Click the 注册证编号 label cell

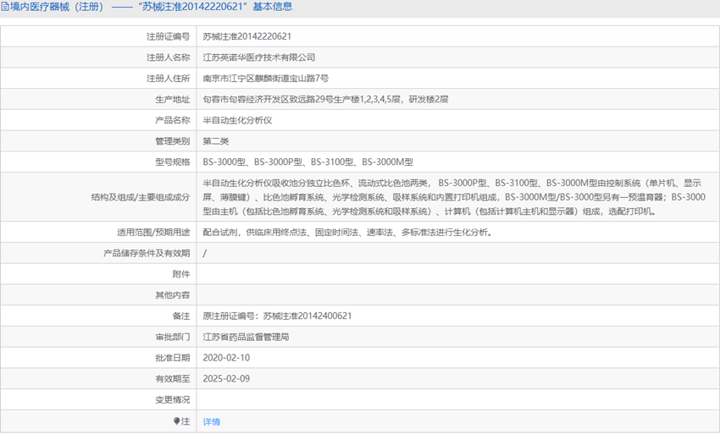tap(168, 36)
